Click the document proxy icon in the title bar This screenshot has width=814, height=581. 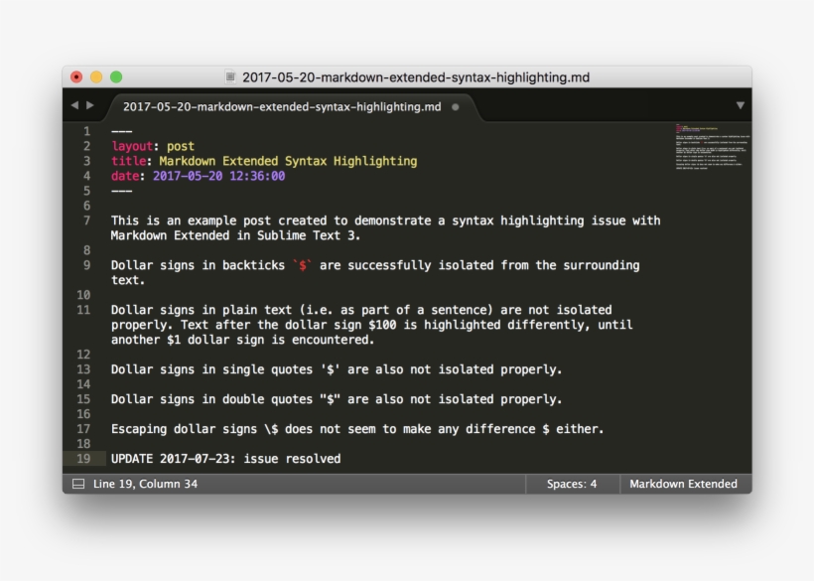pos(231,77)
